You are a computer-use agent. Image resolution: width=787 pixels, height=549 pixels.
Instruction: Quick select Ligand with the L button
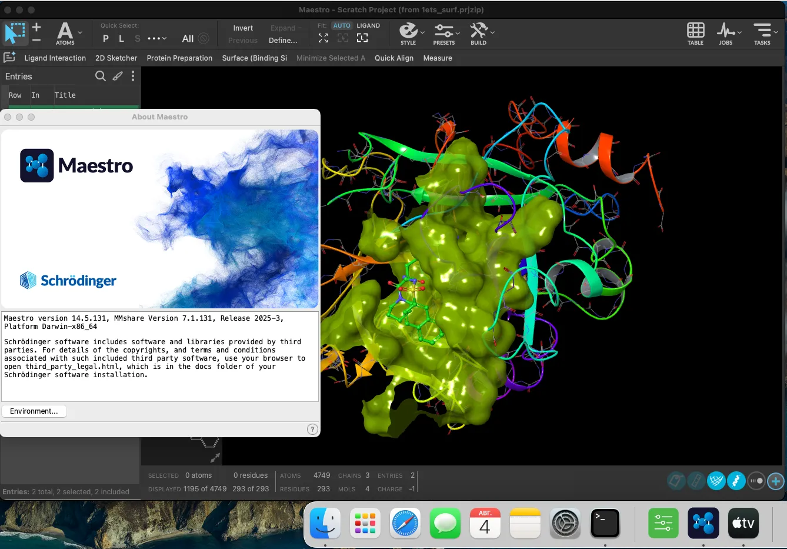pos(121,39)
